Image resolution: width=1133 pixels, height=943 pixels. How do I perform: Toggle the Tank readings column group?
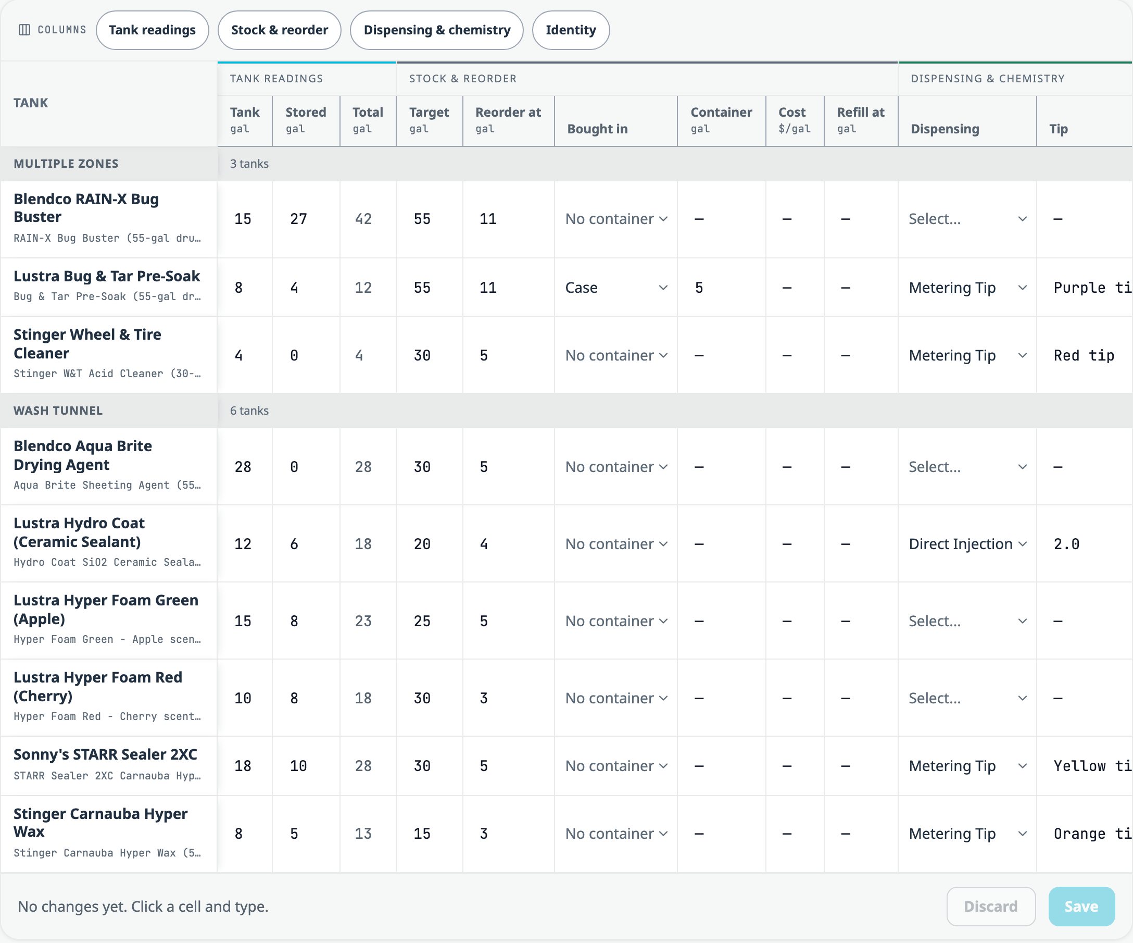click(152, 30)
